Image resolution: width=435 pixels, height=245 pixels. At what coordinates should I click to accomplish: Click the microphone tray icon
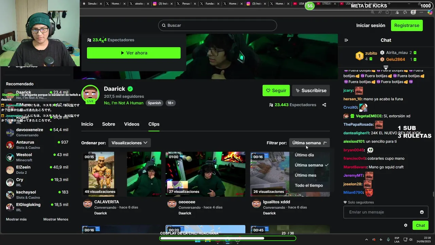pyautogui.click(x=388, y=240)
